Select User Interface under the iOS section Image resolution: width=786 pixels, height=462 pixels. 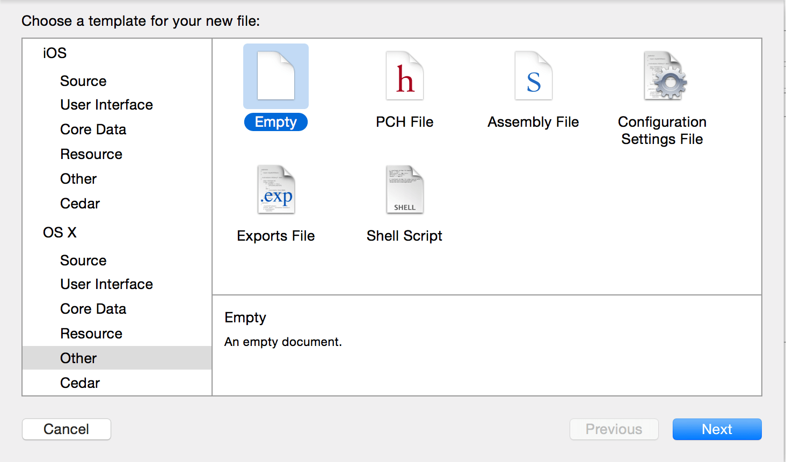tap(106, 105)
